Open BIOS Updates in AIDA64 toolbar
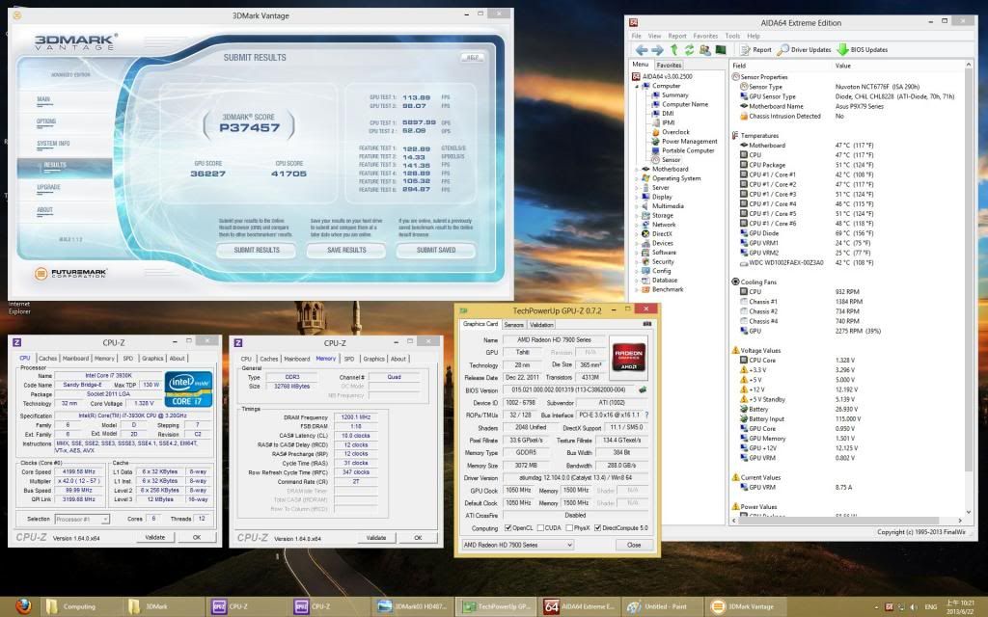This screenshot has height=617, width=988. (x=862, y=50)
